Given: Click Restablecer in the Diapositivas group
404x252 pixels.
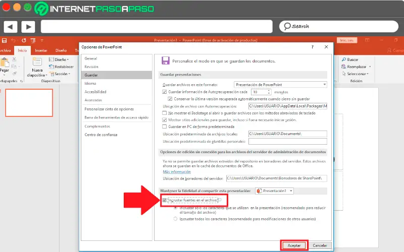Looking at the screenshot, I should [61, 67].
